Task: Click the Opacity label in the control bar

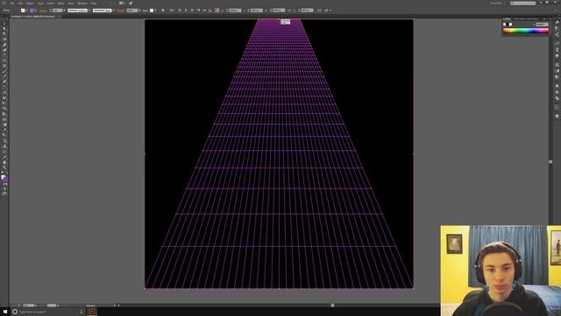Action: pyautogui.click(x=121, y=11)
